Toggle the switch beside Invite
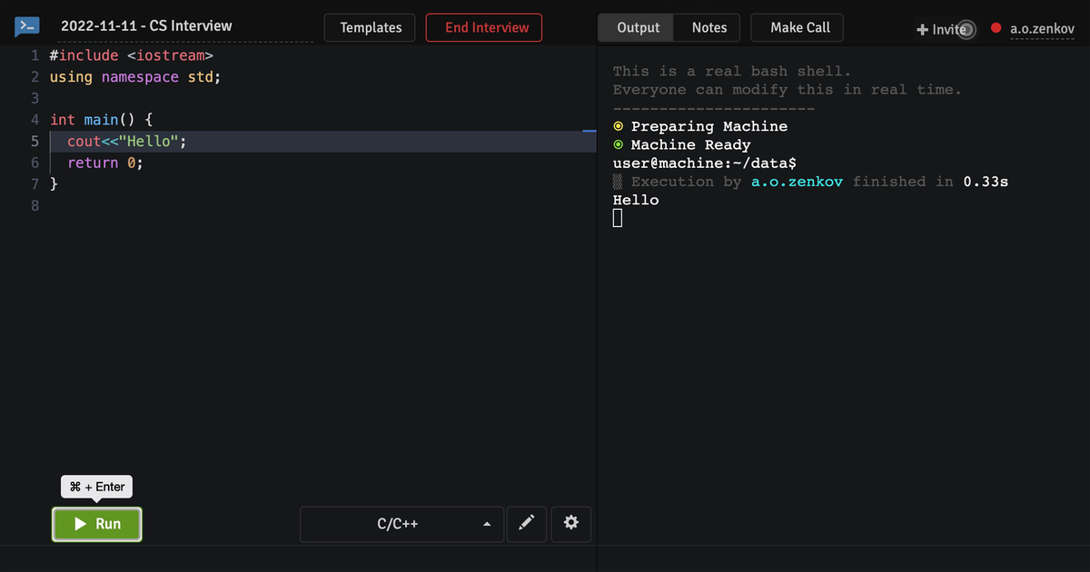The image size is (1090, 572). pyautogui.click(x=966, y=30)
